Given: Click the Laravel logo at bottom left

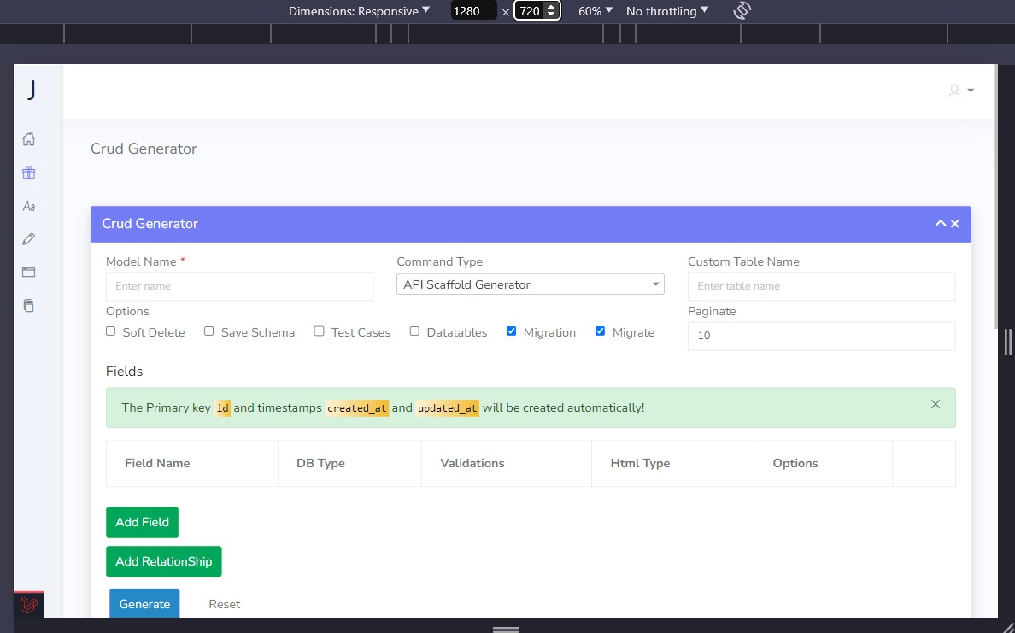Looking at the screenshot, I should 28,605.
